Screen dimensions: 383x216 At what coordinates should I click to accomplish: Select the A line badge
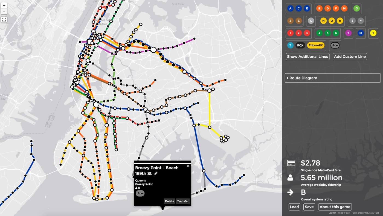[290, 8]
